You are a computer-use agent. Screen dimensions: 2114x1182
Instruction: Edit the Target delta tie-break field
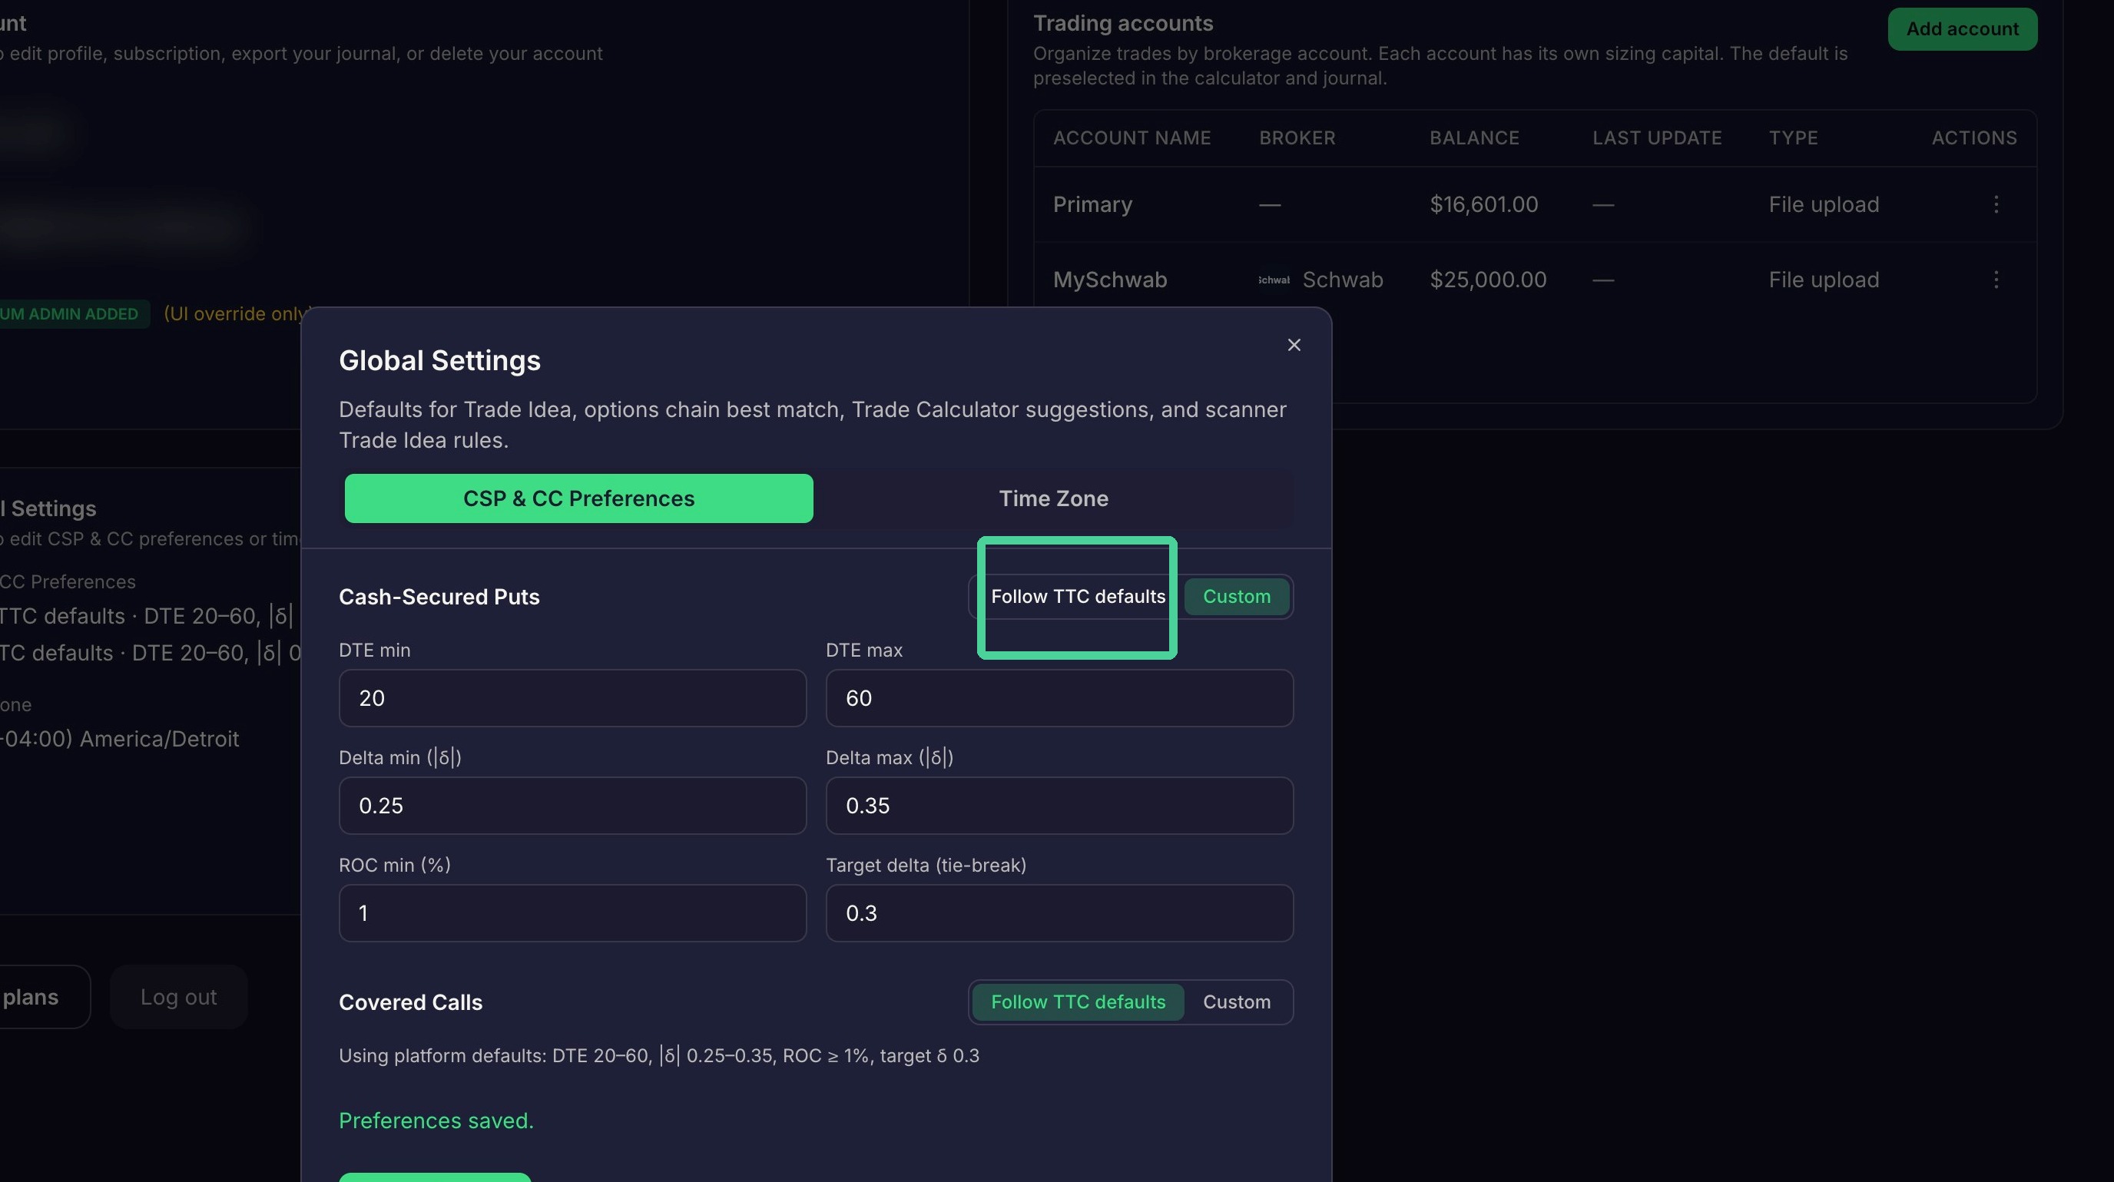(1059, 913)
